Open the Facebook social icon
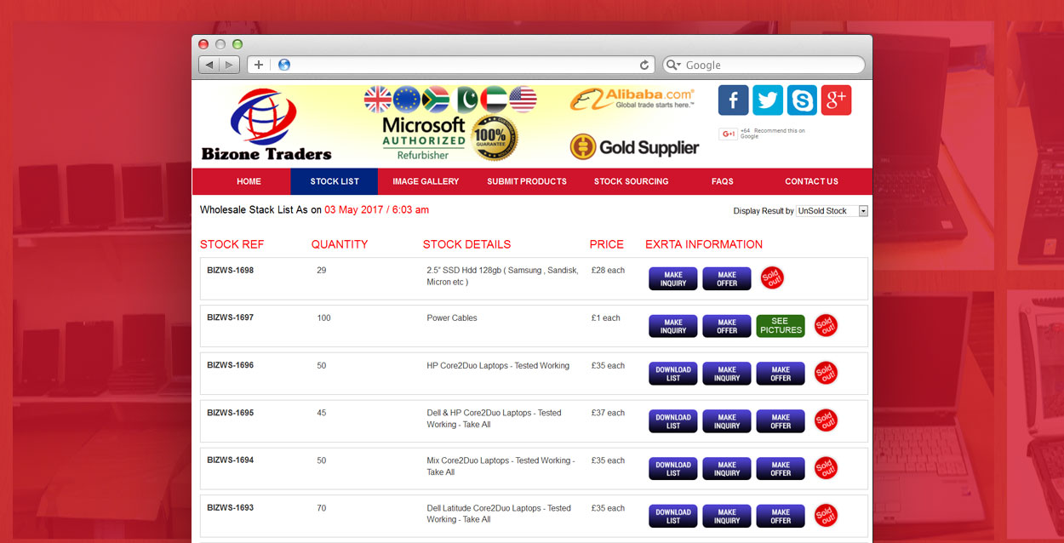 pos(733,100)
